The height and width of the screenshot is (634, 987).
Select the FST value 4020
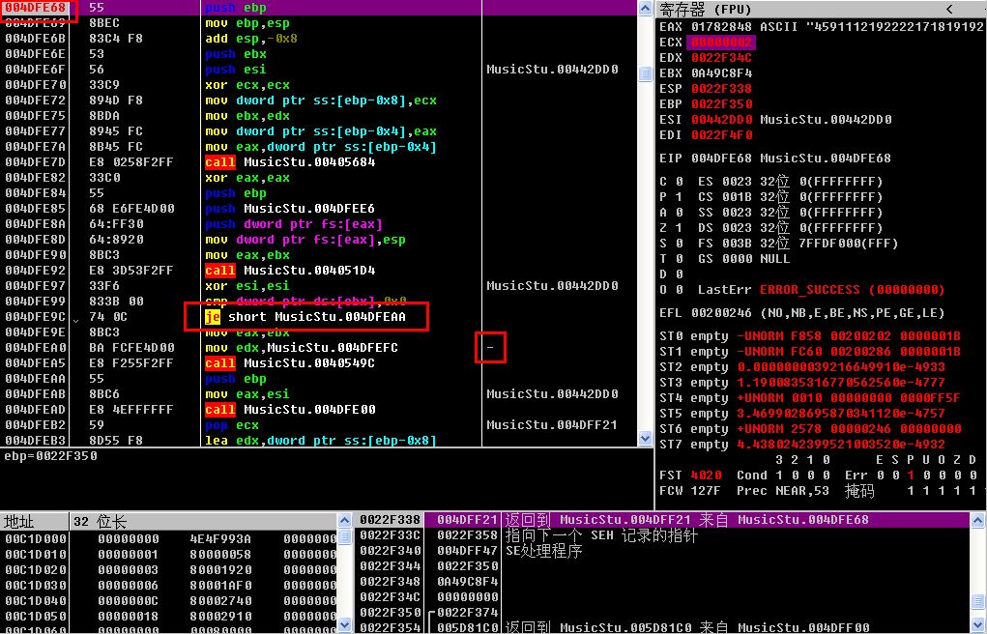pos(706,475)
